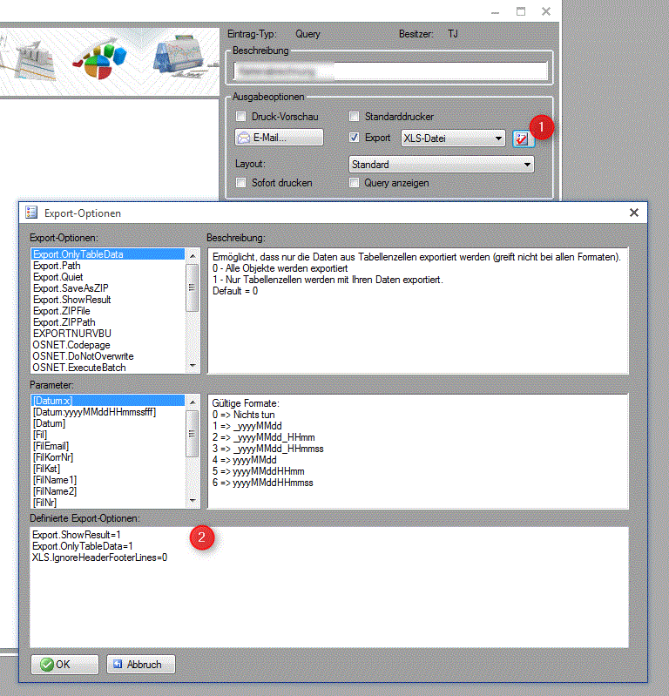Close the Export-Optionen dialog
This screenshot has width=669, height=696.
pos(634,212)
